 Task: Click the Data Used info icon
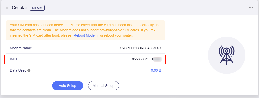pos(29,71)
